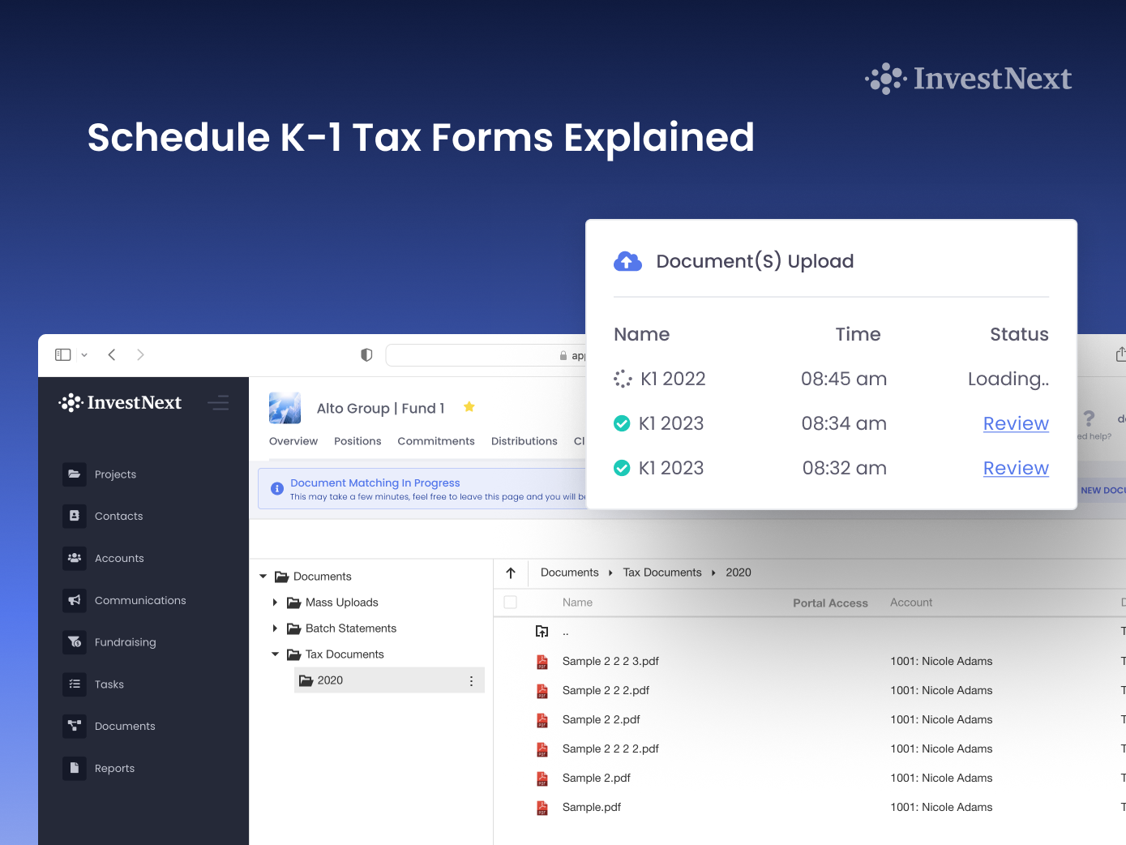Click the browser address bar
1126x845 pixels.
pyautogui.click(x=486, y=355)
